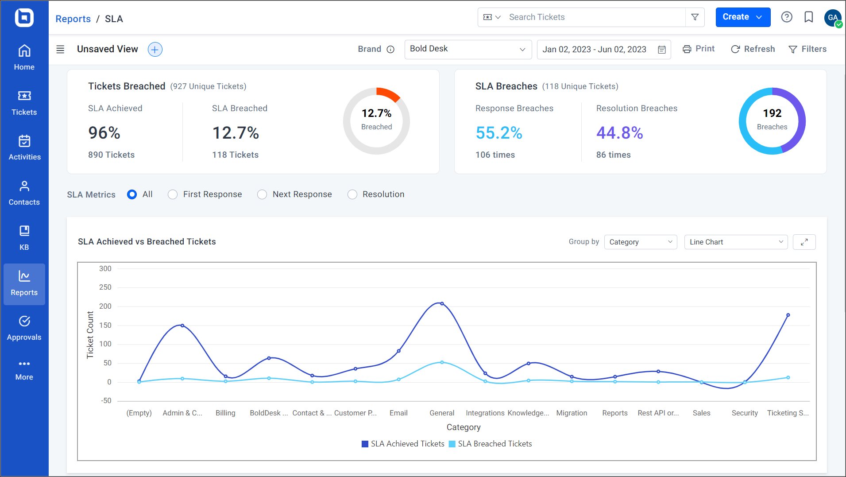The height and width of the screenshot is (477, 846).
Task: Click the Search Tickets input field
Action: coord(595,17)
